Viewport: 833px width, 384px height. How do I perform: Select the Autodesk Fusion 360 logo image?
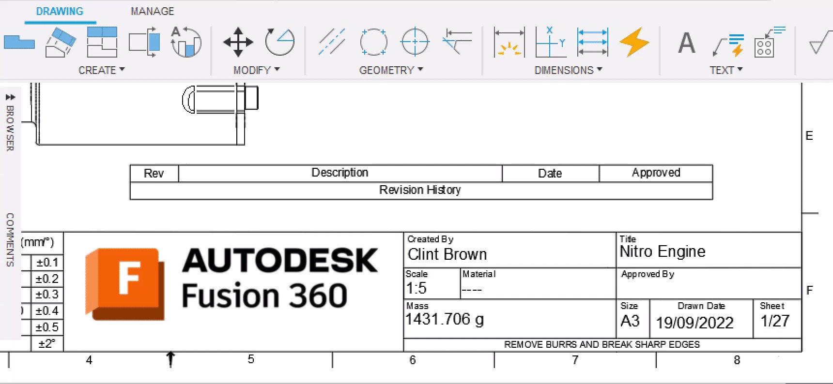pyautogui.click(x=231, y=284)
